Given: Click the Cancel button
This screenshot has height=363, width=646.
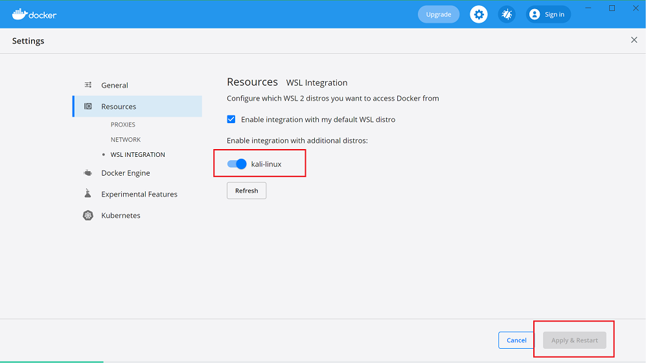Looking at the screenshot, I should tap(516, 340).
